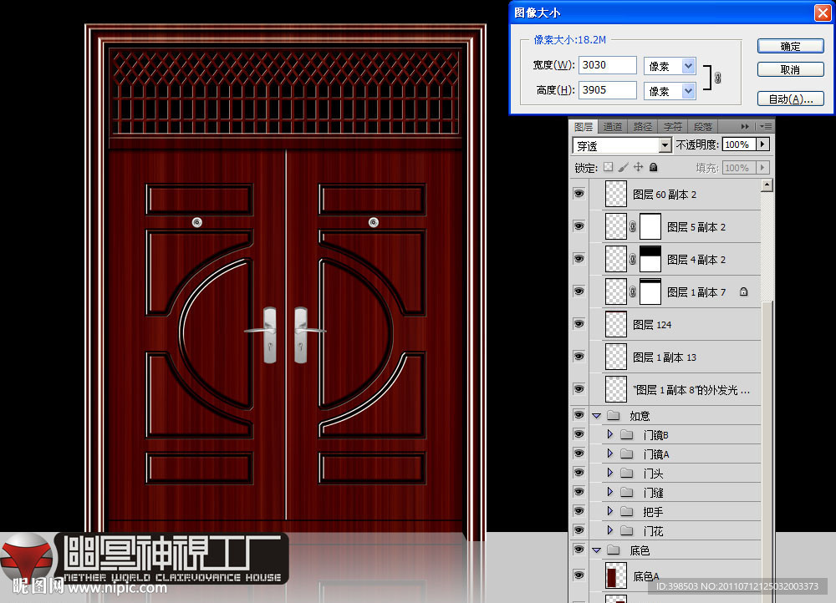Open the layers panel options menu icon
This screenshot has height=603, width=836.
point(765,126)
